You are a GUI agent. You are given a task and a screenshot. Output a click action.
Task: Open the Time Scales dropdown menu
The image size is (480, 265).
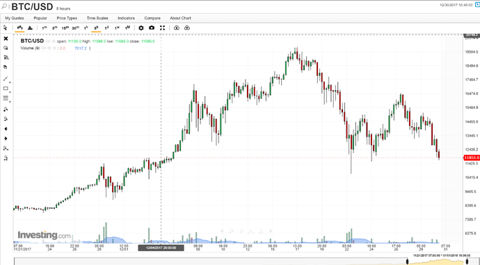point(97,18)
